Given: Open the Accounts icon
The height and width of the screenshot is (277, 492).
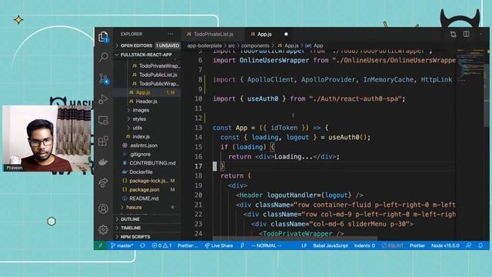Looking at the screenshot, I should click(103, 209).
